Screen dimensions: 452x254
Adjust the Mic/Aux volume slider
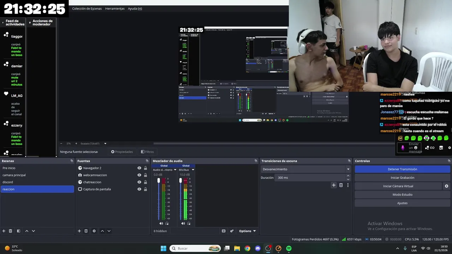(180, 181)
